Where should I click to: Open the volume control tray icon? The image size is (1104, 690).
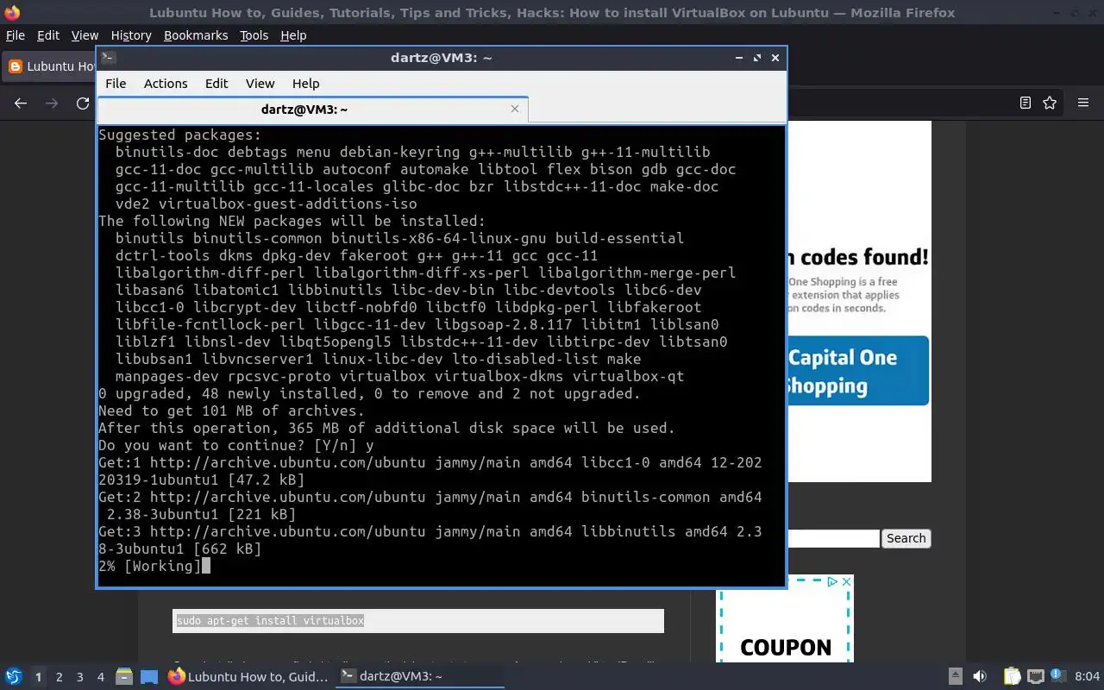point(980,677)
